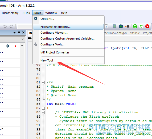Image resolution: width=152 pixels, height=139 pixels.
Task: Select Configure Viewers... menu entry
Action: [x=68, y=33]
